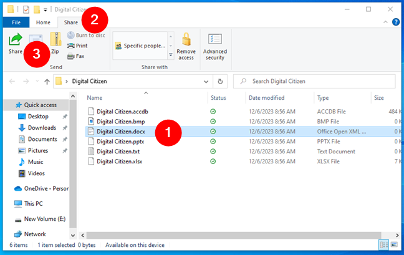This screenshot has width=404, height=255.
Task: Click the green Share button in ribbon
Action: pos(16,44)
